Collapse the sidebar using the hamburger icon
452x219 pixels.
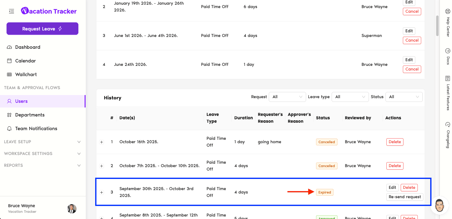12,11
